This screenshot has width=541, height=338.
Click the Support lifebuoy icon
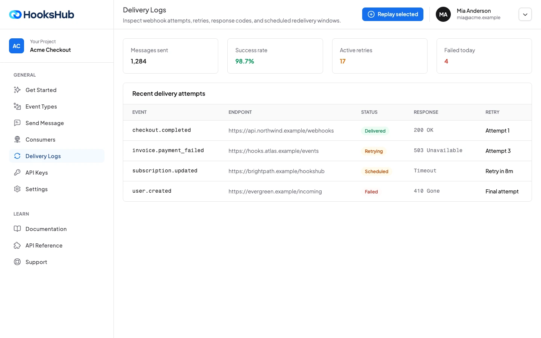click(17, 262)
